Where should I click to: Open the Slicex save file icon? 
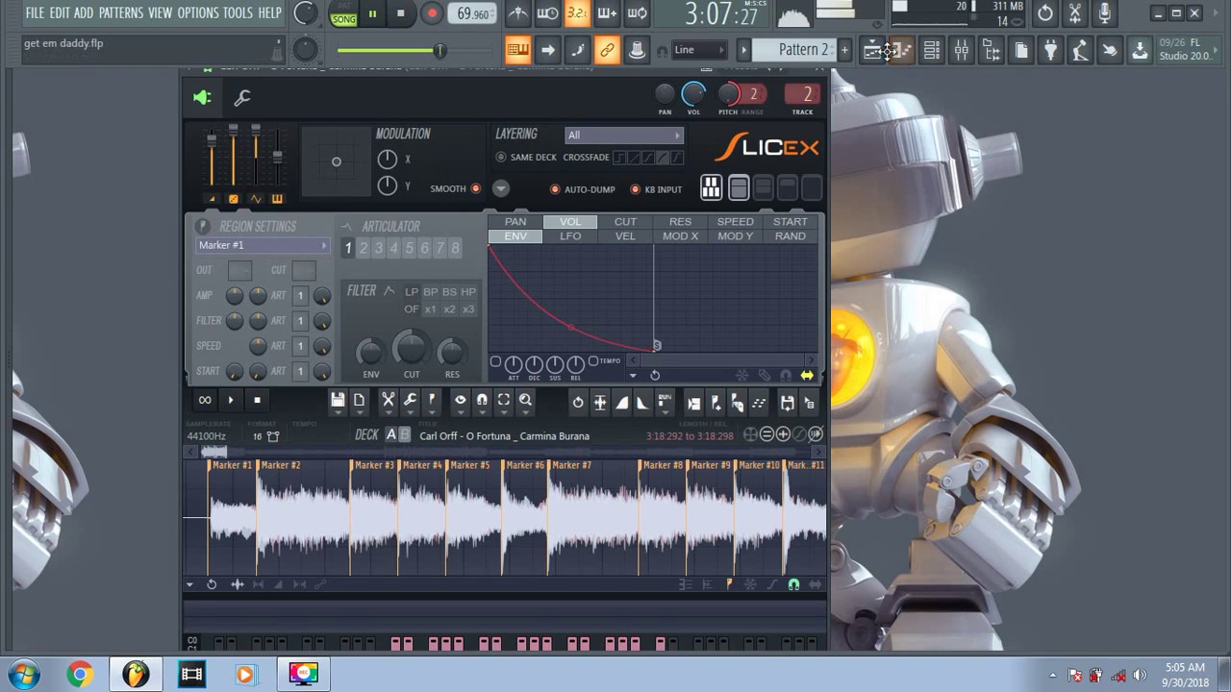(x=338, y=400)
